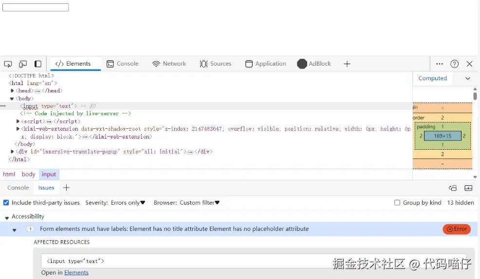Open the Network tab
Screen dimensions: 480x279
tap(169, 64)
